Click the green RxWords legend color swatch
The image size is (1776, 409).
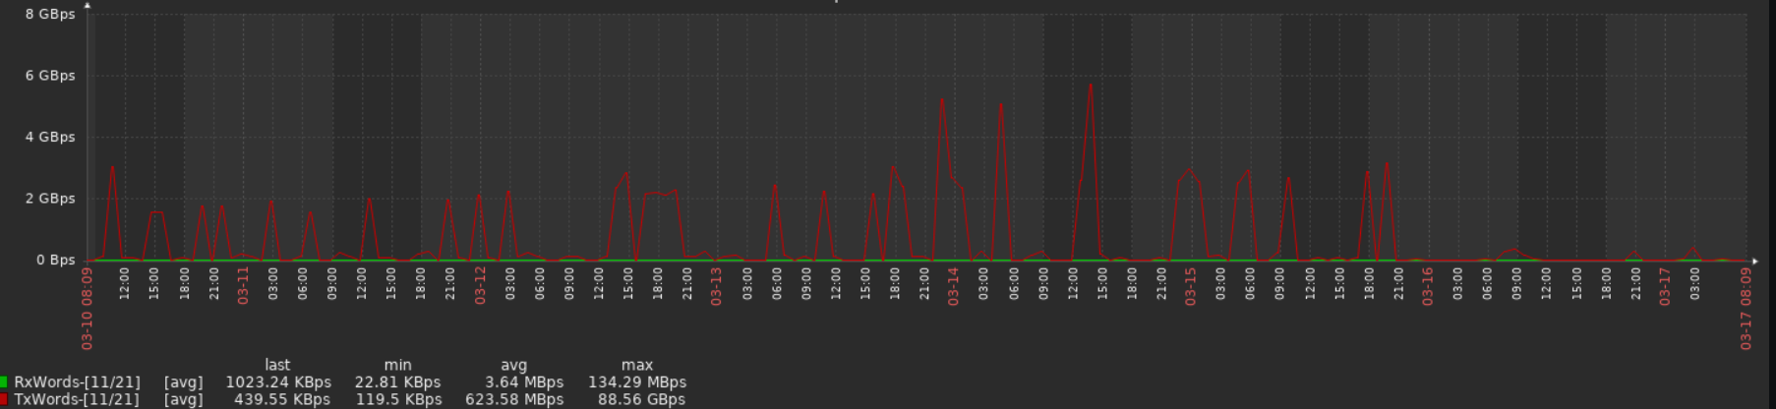(4, 381)
